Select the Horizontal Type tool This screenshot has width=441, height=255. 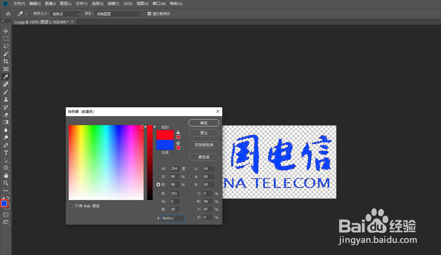(6, 153)
